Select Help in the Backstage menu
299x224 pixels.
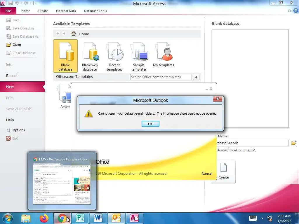coord(10,120)
